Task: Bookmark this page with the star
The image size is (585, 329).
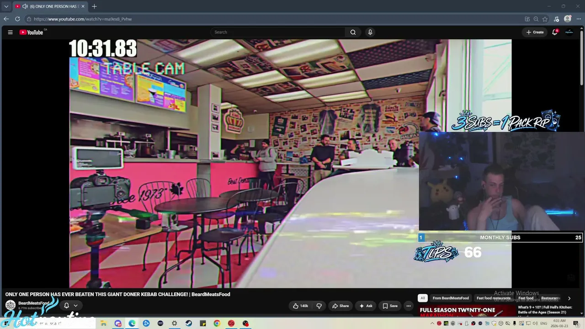Action: (x=545, y=19)
